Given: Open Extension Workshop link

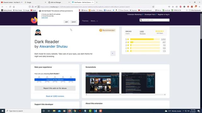Looking at the screenshot, I should pos(135,14).
